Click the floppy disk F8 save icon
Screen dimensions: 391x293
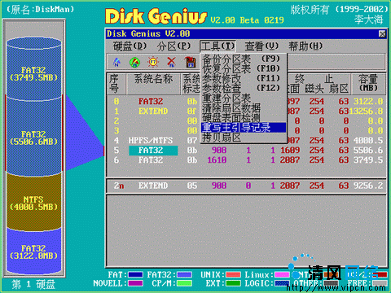tap(190, 63)
